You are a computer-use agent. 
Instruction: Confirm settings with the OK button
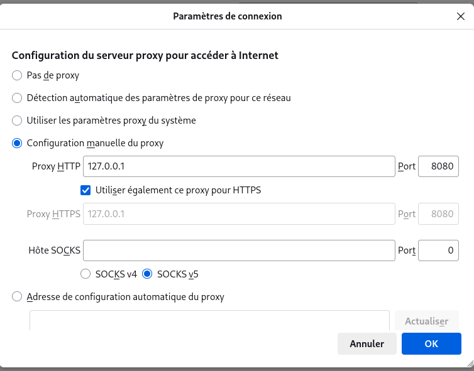click(431, 343)
